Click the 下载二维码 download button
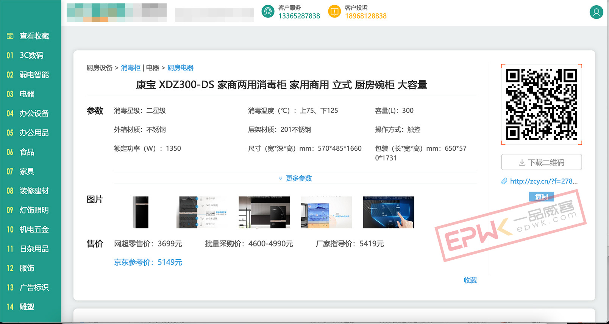Viewport: 609px width, 324px height. [541, 162]
